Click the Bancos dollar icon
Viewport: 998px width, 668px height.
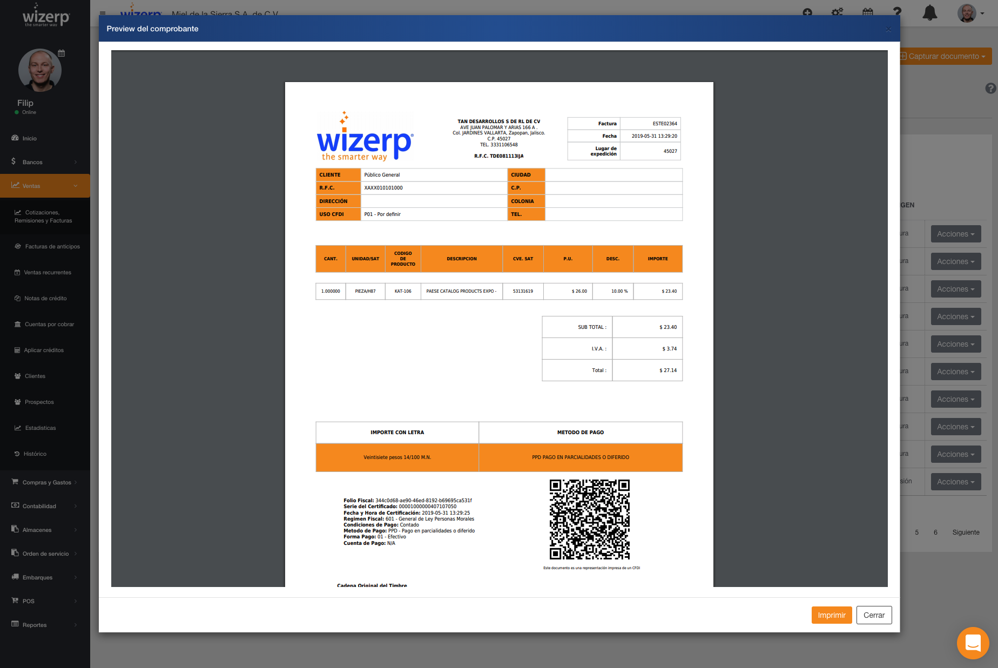(x=14, y=161)
